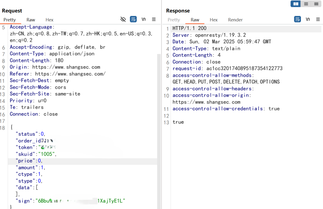The height and width of the screenshot is (209, 323).
Task: Open the Response Render tab
Action: pos(235,20)
